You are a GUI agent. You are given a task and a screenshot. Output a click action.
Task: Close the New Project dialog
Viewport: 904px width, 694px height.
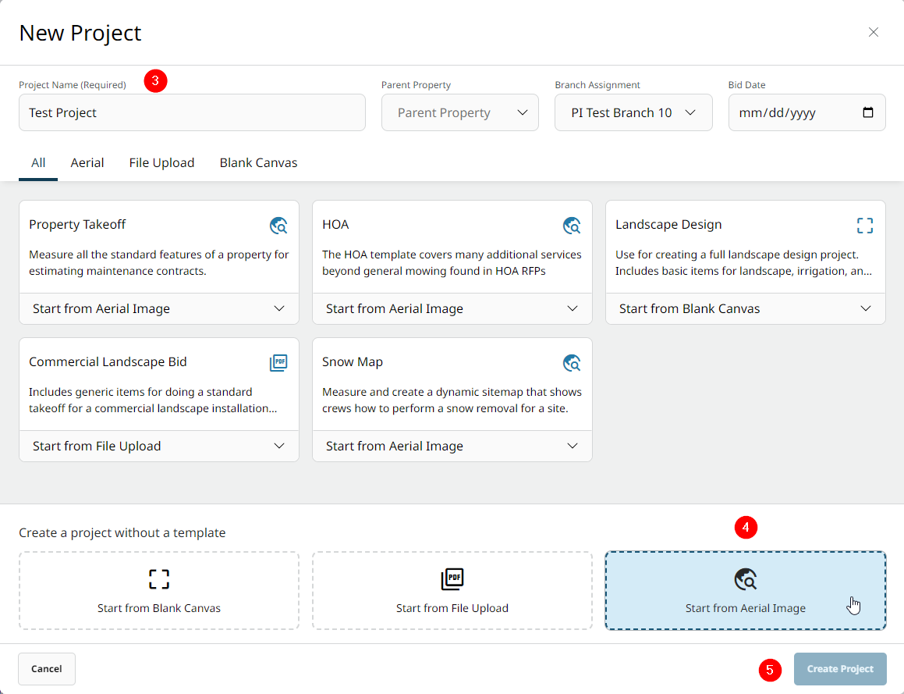pos(874,32)
